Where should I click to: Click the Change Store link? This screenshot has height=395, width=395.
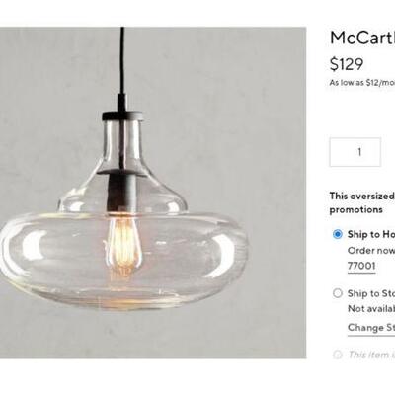(371, 328)
